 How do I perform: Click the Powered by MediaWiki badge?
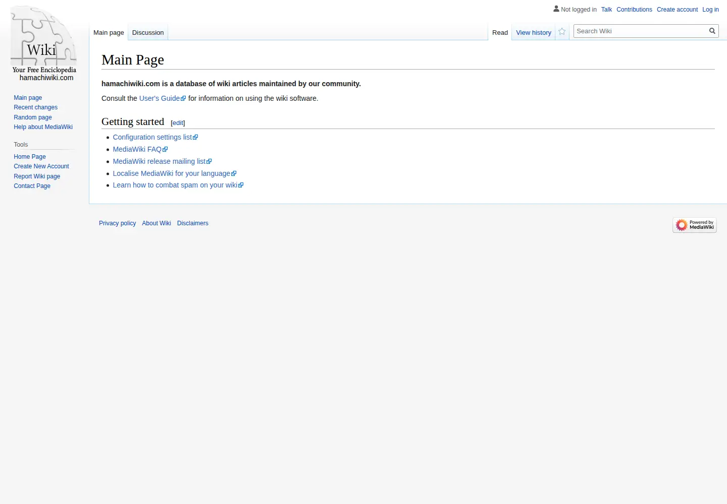click(695, 225)
